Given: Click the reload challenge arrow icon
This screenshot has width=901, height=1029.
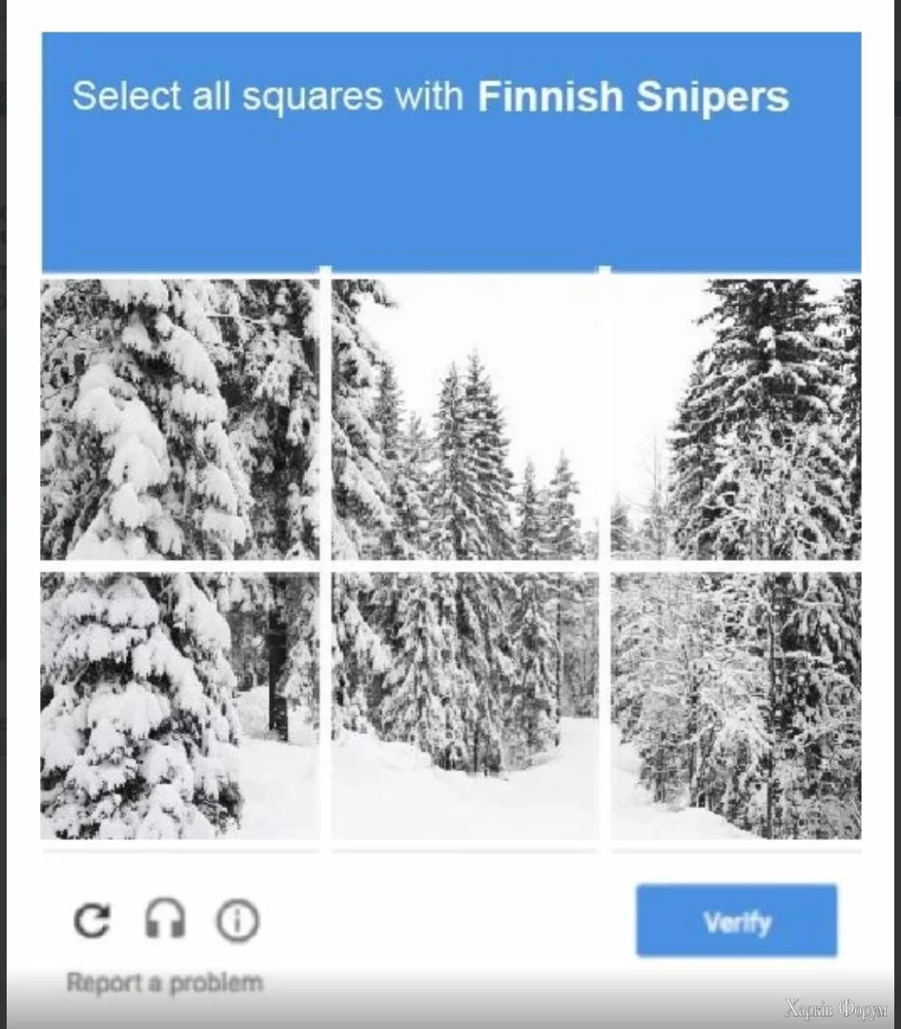Looking at the screenshot, I should [x=92, y=920].
